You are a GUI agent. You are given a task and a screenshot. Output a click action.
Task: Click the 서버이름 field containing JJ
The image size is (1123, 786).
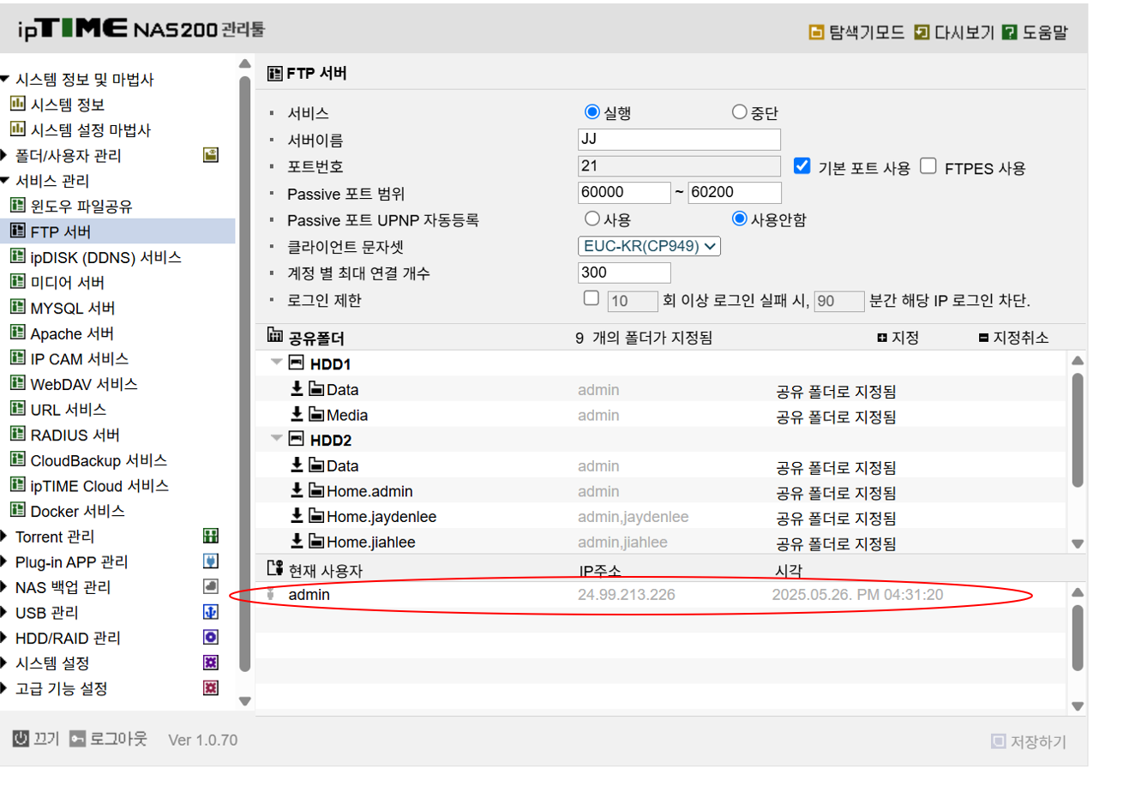[x=680, y=140]
